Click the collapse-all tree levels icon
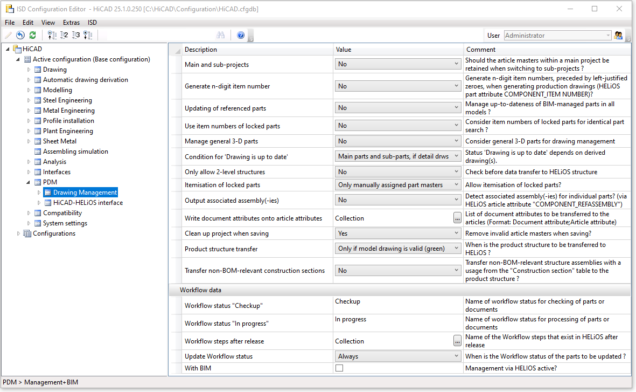 [x=52, y=36]
